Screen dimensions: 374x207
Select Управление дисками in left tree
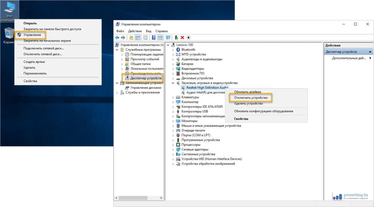(x=145, y=88)
